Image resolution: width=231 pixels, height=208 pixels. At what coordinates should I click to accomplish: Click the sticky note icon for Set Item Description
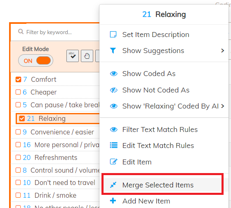click(x=113, y=35)
